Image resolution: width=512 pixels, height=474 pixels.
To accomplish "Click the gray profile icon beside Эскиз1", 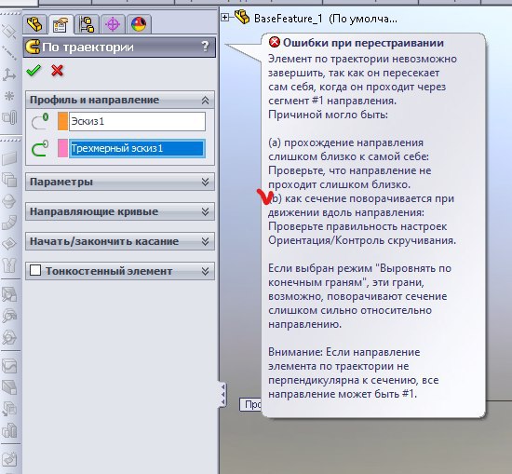I will click(x=40, y=121).
